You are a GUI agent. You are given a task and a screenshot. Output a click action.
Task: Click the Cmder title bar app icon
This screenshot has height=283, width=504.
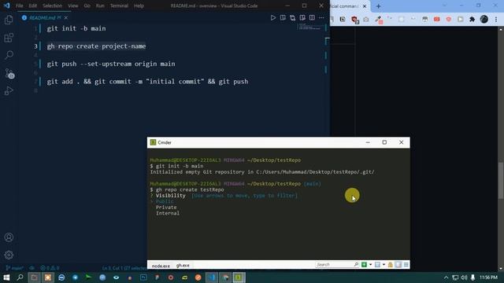(x=153, y=142)
